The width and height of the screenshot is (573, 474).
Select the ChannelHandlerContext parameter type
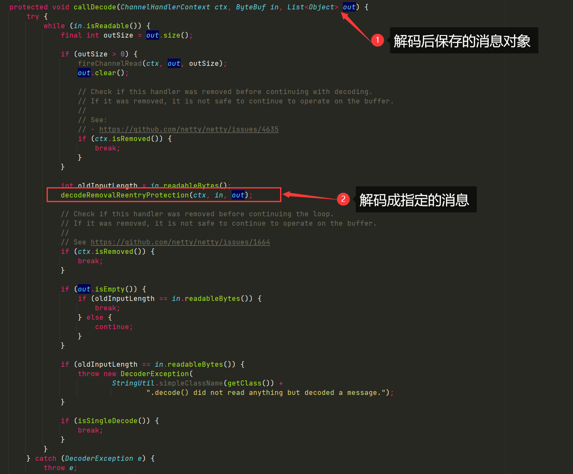click(165, 7)
